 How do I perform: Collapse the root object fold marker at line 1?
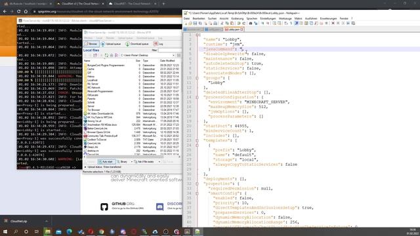(197, 35)
